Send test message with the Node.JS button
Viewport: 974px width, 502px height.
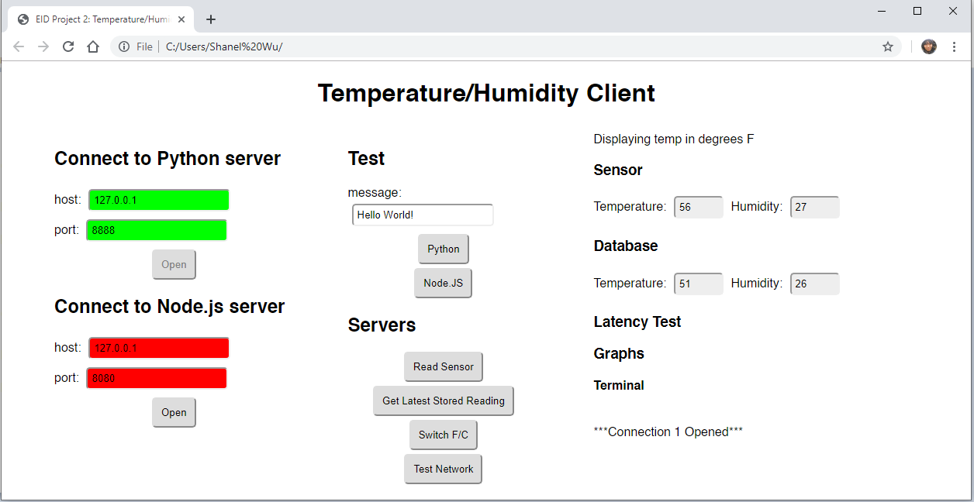(443, 283)
